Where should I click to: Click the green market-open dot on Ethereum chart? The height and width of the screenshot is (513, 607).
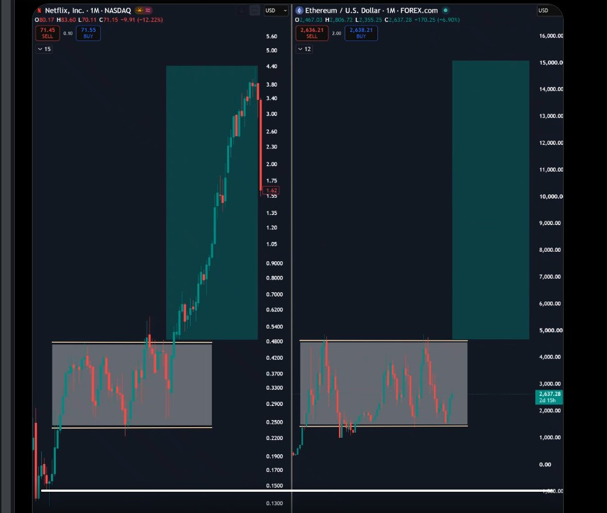tap(445, 11)
